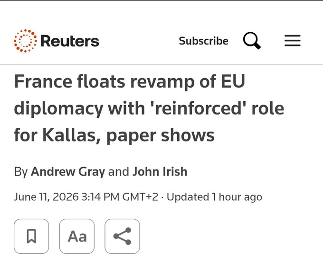Click the Reuters wordmark text
This screenshot has width=323, height=267.
(70, 41)
